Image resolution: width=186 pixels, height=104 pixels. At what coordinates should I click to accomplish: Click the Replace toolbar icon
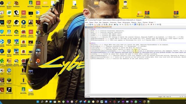tap(117, 25)
